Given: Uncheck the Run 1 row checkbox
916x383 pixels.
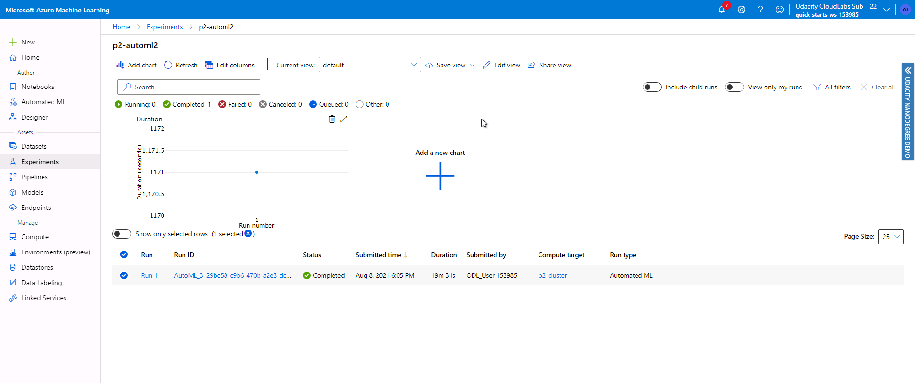Looking at the screenshot, I should pos(124,275).
